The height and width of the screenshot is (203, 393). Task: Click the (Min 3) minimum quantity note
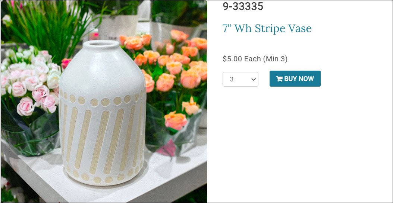(x=275, y=59)
